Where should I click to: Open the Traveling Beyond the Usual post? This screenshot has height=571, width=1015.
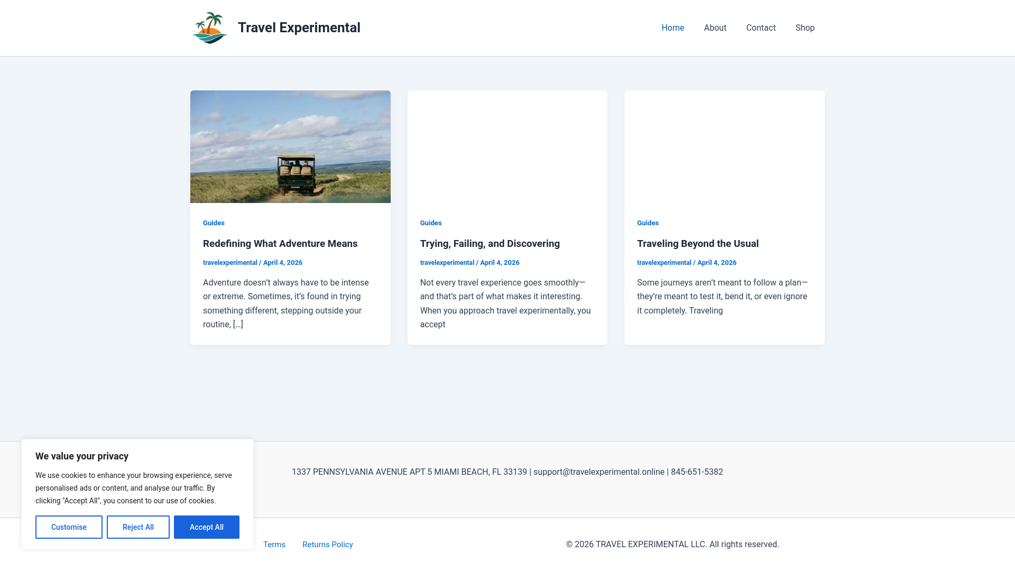pos(697,244)
